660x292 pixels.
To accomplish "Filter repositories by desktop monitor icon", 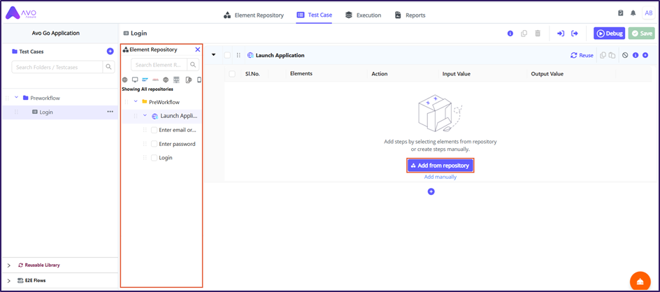I will tap(135, 80).
